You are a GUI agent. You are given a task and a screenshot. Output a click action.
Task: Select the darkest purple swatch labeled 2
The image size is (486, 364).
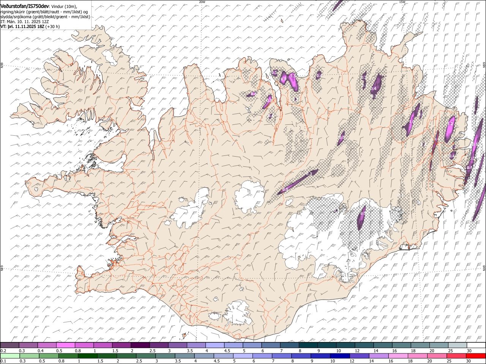coord(140,345)
